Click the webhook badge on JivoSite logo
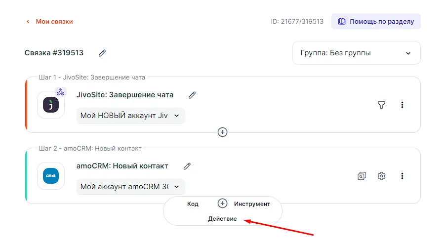This screenshot has height=244, width=445. (60, 92)
